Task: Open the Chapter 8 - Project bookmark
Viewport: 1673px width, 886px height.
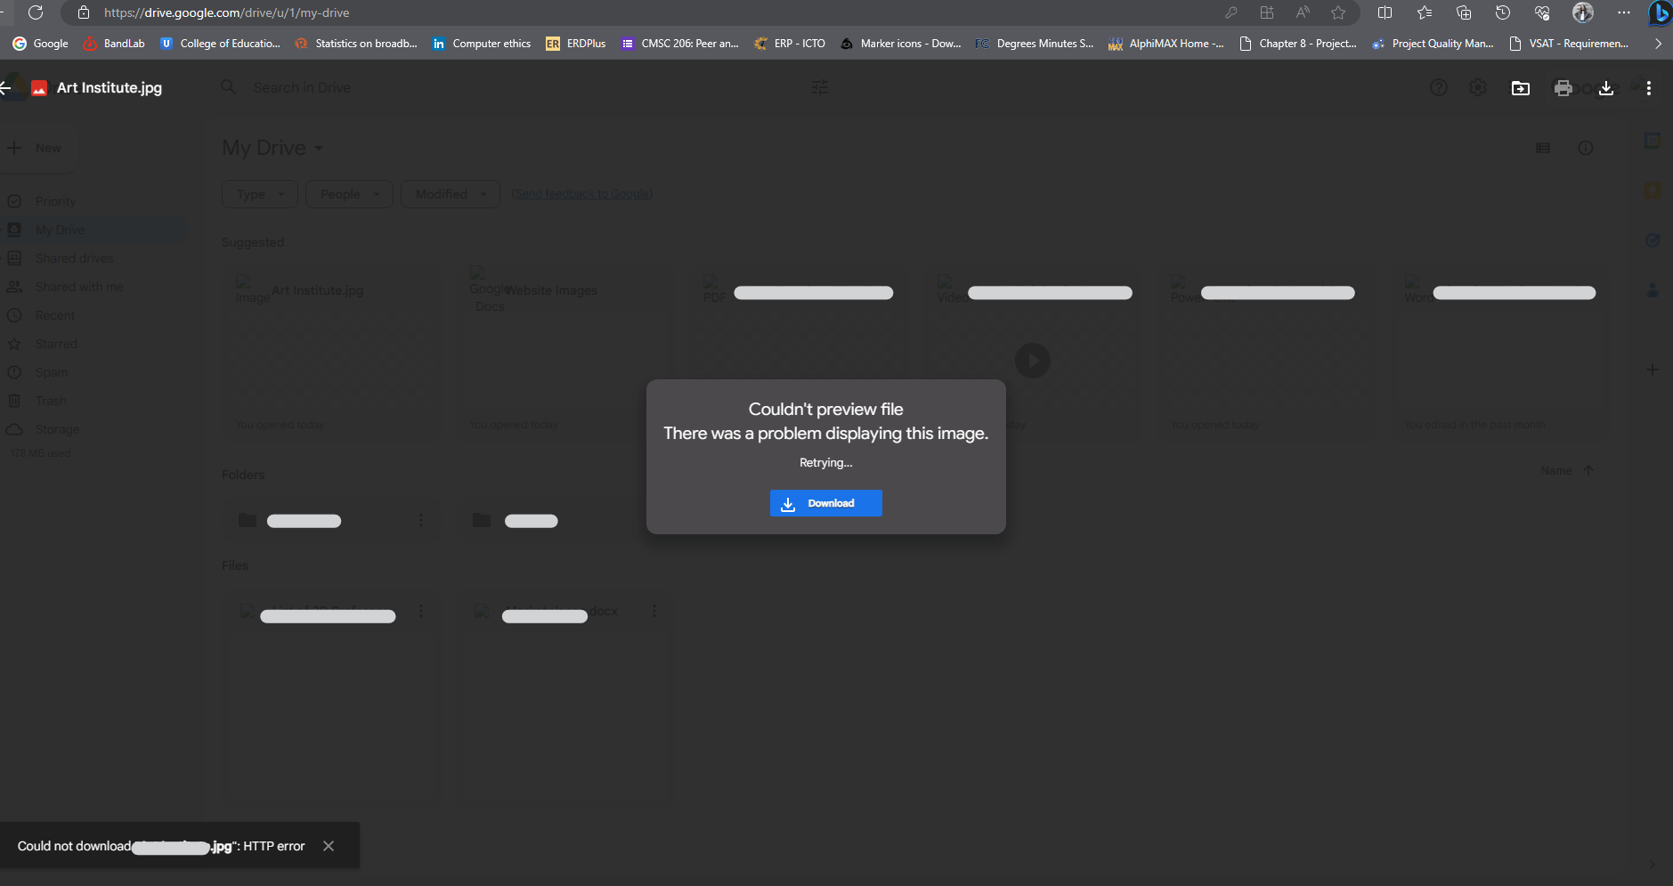Action: click(1298, 44)
